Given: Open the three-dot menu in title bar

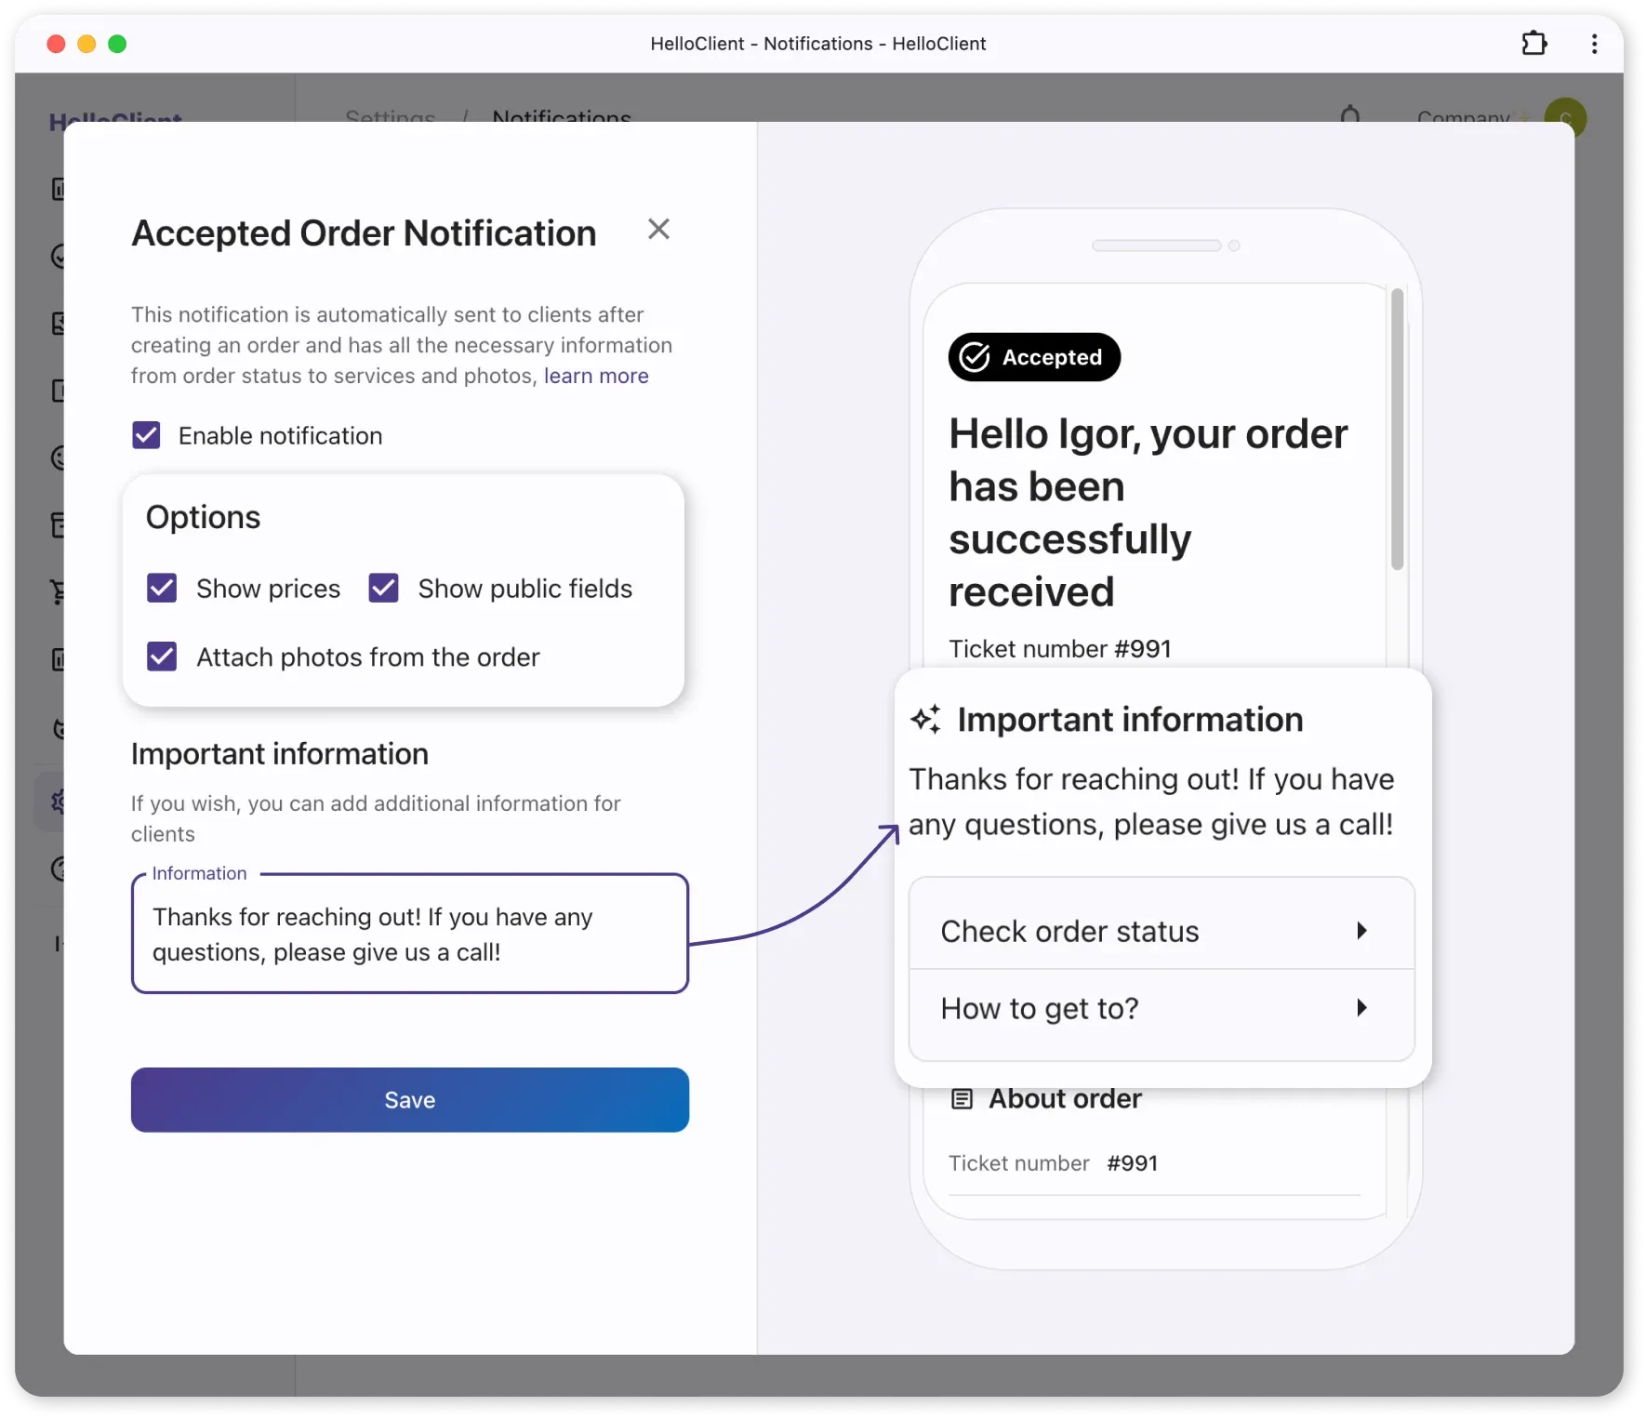Looking at the screenshot, I should pos(1594,44).
